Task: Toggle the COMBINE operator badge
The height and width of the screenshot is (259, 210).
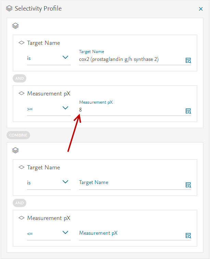Action: tap(18, 135)
